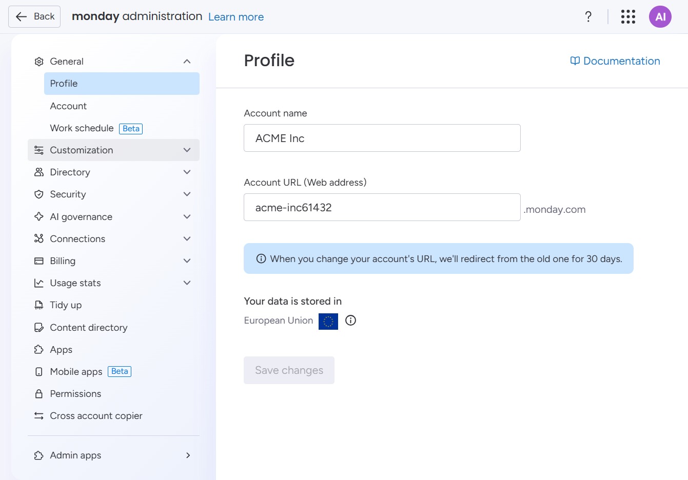Click the 'European Union' text
Viewport: 688px width, 480px height.
point(279,321)
